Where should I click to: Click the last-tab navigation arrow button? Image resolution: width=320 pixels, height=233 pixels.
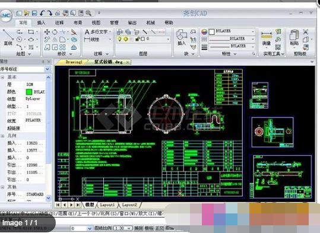tap(78, 205)
